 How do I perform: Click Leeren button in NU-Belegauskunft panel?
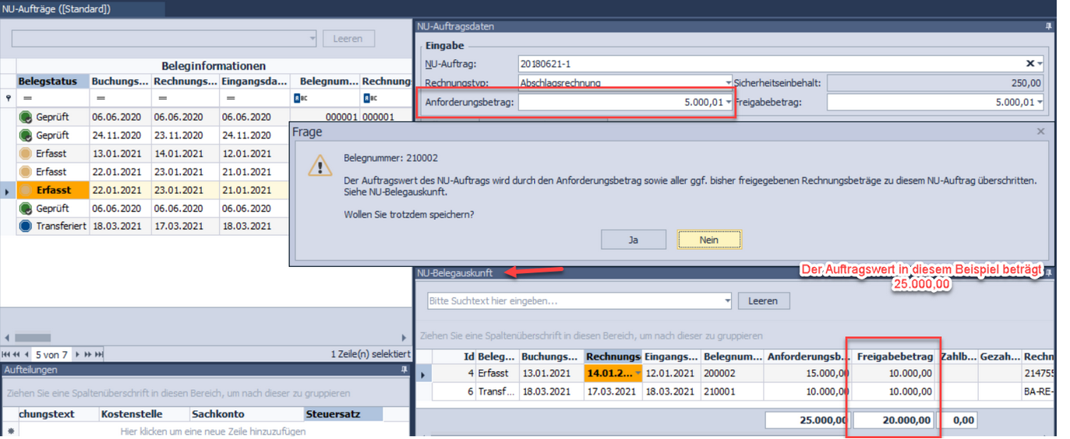click(763, 301)
